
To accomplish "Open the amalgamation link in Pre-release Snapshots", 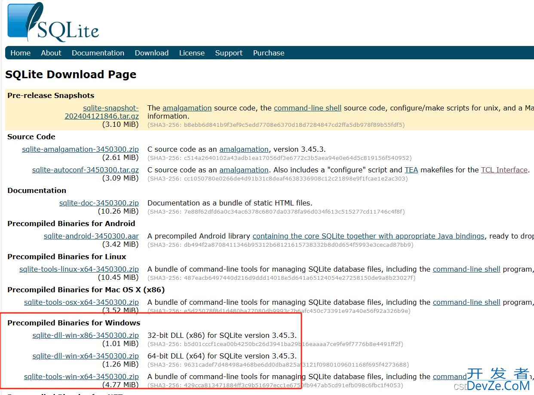I will (x=187, y=108).
